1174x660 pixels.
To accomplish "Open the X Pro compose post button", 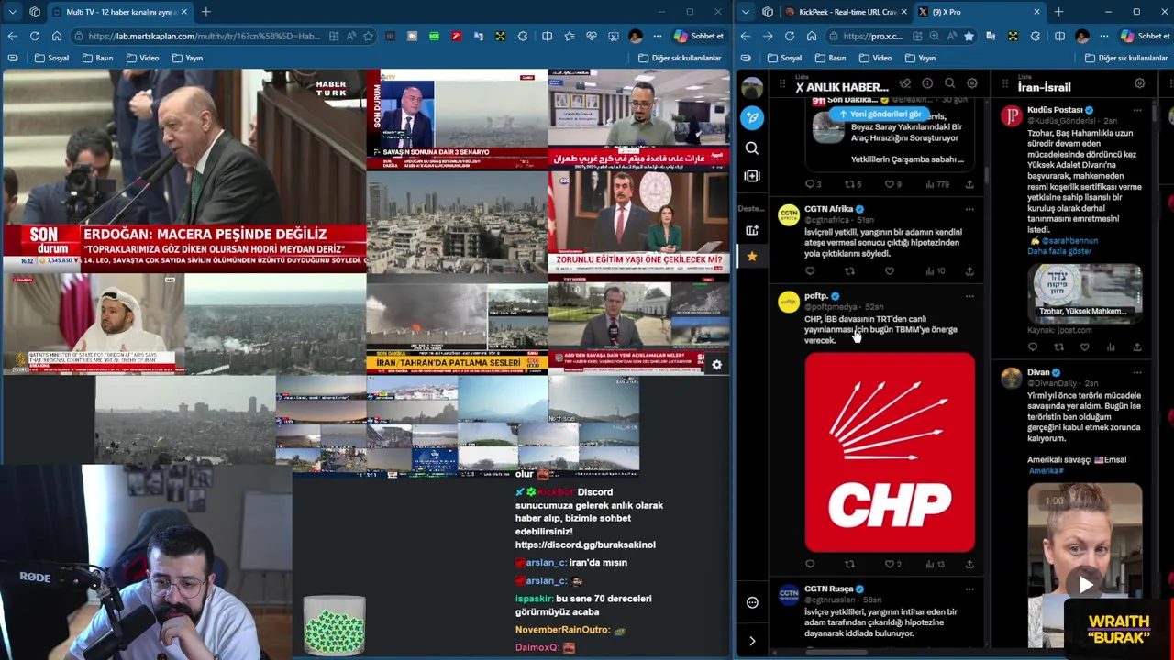I will [x=752, y=117].
